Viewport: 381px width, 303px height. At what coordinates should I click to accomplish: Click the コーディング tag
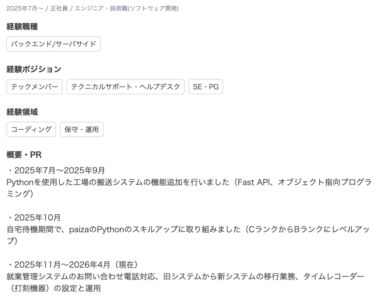(31, 130)
